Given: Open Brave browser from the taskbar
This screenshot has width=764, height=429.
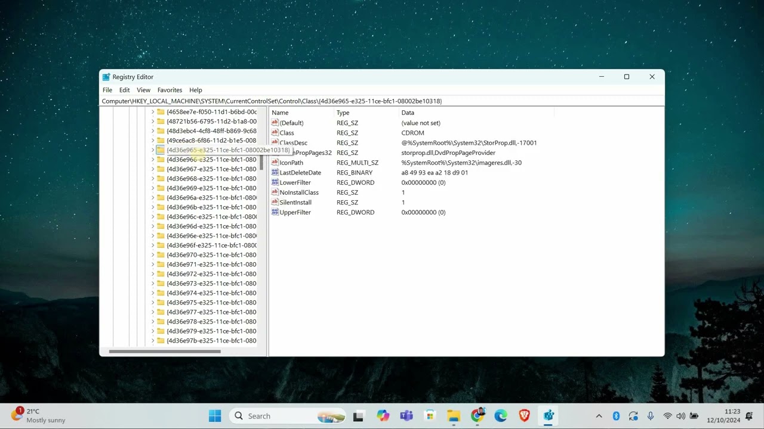Looking at the screenshot, I should tap(525, 416).
